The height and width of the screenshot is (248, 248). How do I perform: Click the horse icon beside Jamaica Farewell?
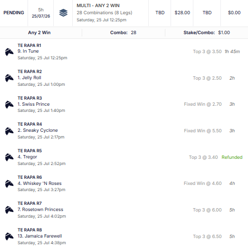9,237
